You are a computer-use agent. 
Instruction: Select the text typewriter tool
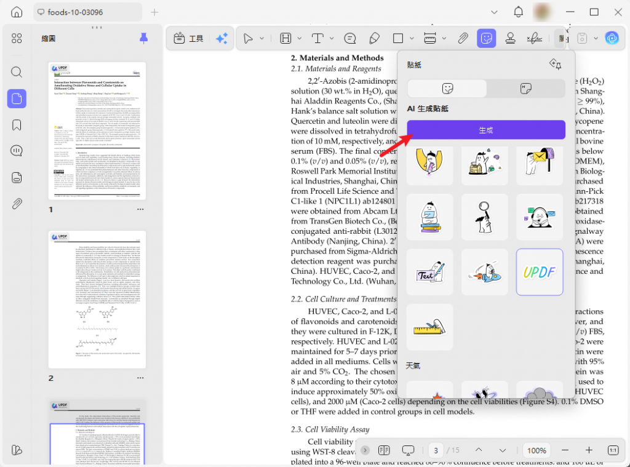[x=317, y=39]
